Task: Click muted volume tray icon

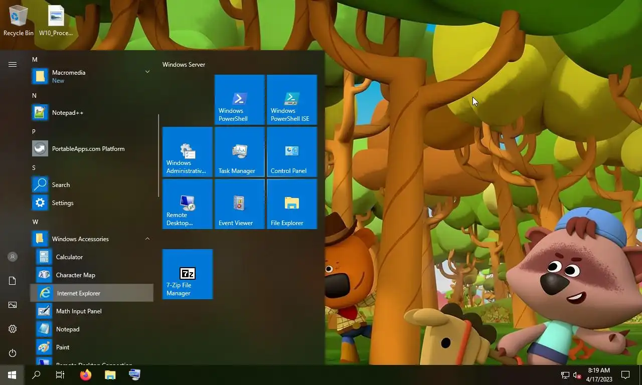Action: (577, 375)
